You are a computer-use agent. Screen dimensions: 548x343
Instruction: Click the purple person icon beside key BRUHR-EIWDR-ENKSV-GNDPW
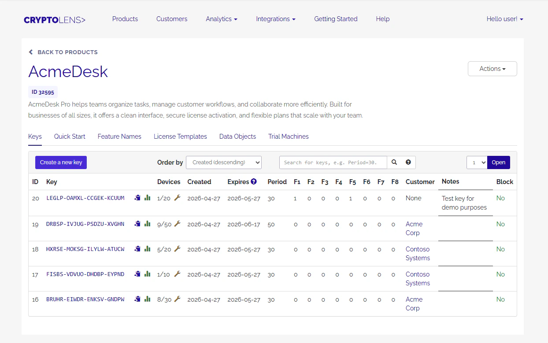tap(137, 299)
